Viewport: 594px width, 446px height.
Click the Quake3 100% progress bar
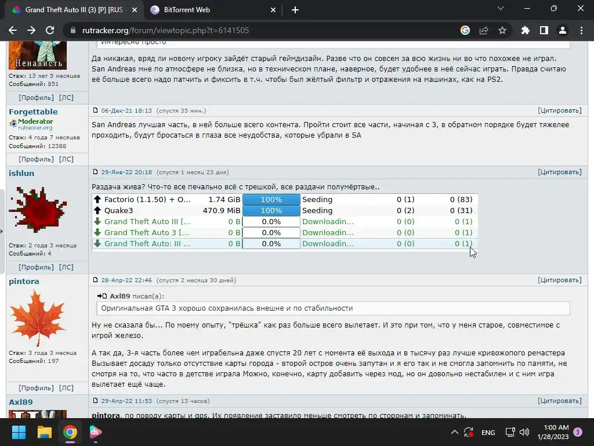click(271, 210)
